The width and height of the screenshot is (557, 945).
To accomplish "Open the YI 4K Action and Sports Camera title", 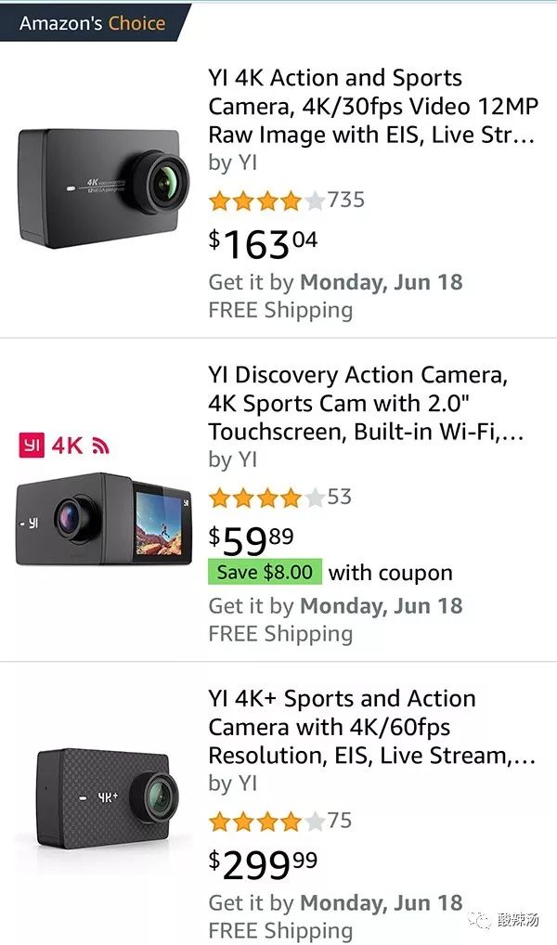I will click(371, 106).
